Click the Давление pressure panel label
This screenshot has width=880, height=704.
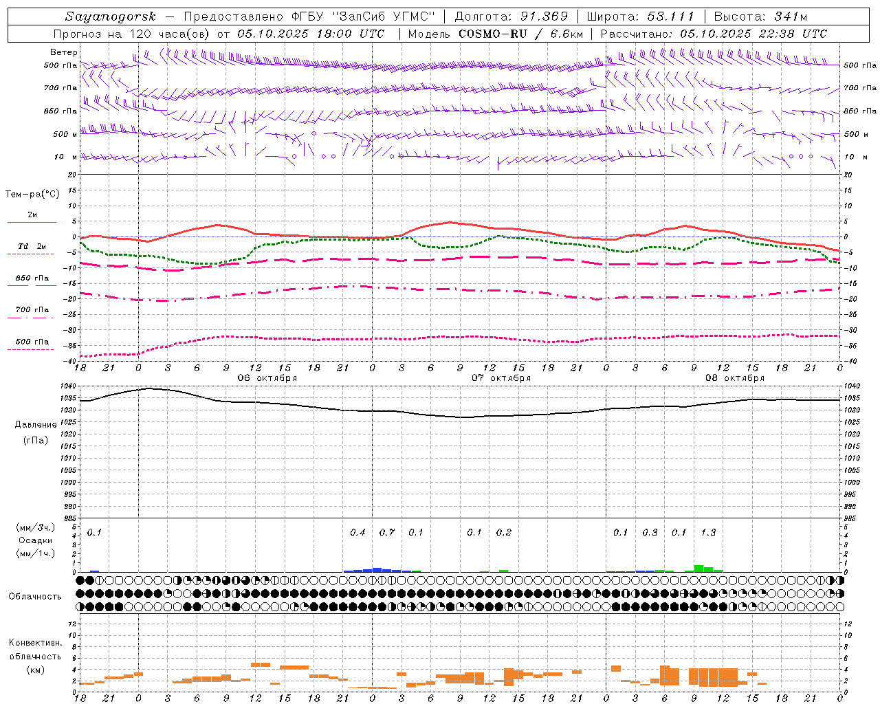[36, 425]
